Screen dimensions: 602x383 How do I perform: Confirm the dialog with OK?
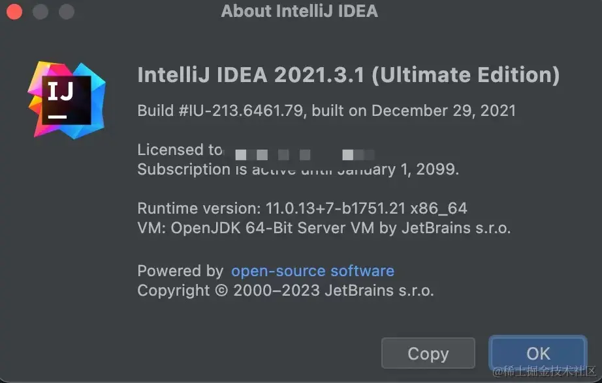tap(538, 354)
